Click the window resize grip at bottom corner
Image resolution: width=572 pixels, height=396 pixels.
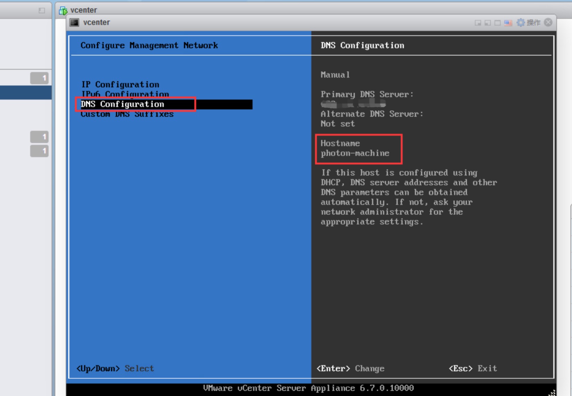tap(552, 393)
